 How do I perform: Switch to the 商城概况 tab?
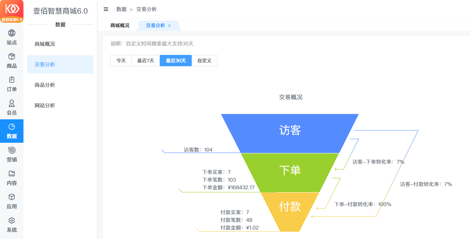[x=120, y=26]
